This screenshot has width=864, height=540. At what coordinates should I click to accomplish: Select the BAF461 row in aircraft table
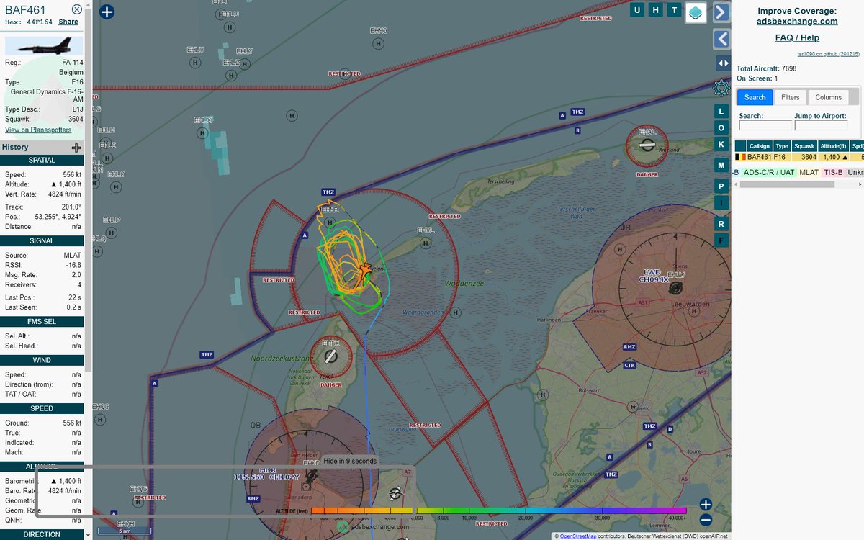[798, 156]
